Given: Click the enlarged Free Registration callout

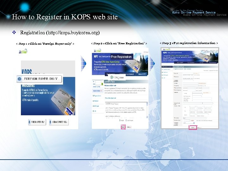Looking at the screenshot, I should click(x=122, y=57).
